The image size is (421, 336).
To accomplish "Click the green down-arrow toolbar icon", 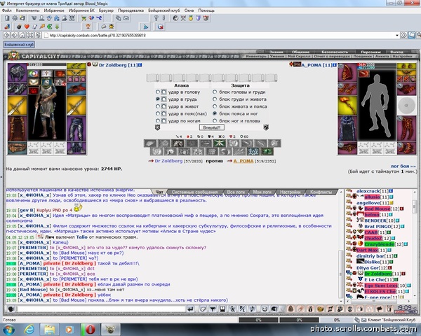I will [58, 27].
